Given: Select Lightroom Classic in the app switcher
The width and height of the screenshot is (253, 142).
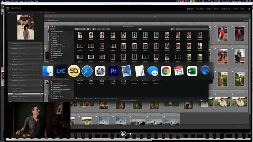Looking at the screenshot, I should 60,71.
